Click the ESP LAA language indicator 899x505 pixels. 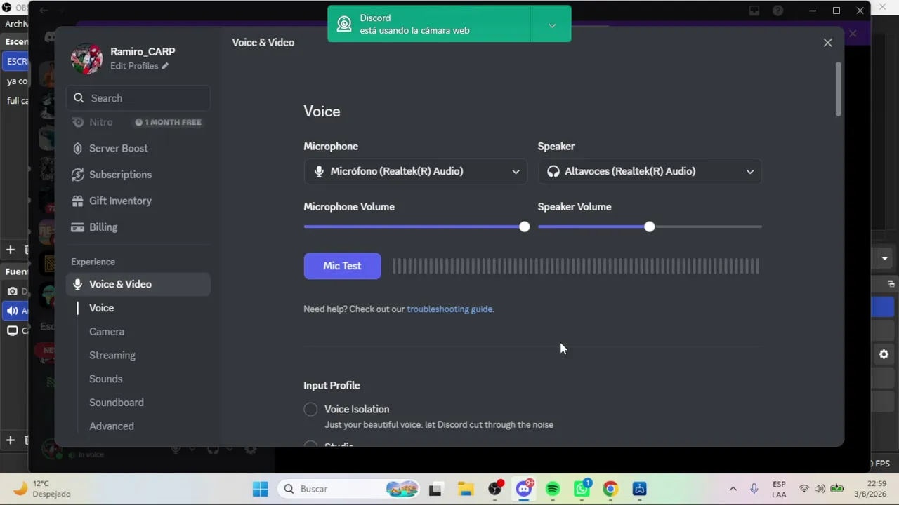click(x=779, y=489)
